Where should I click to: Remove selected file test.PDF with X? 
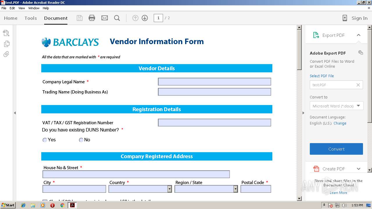(x=358, y=85)
